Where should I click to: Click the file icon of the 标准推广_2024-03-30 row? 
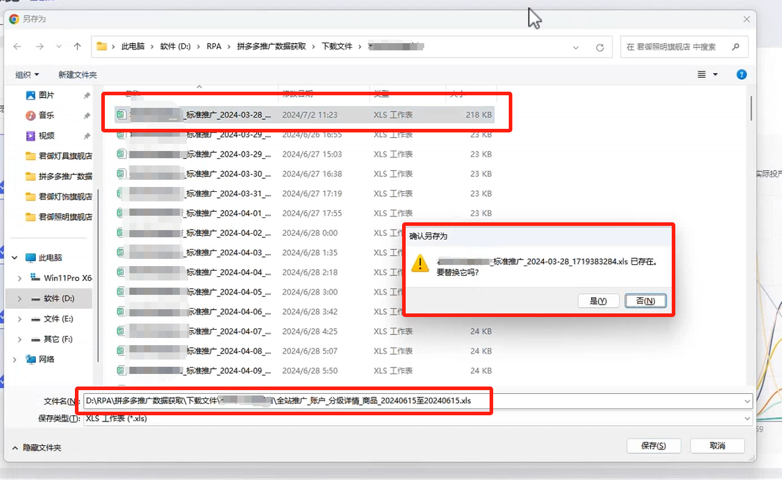[x=122, y=174]
